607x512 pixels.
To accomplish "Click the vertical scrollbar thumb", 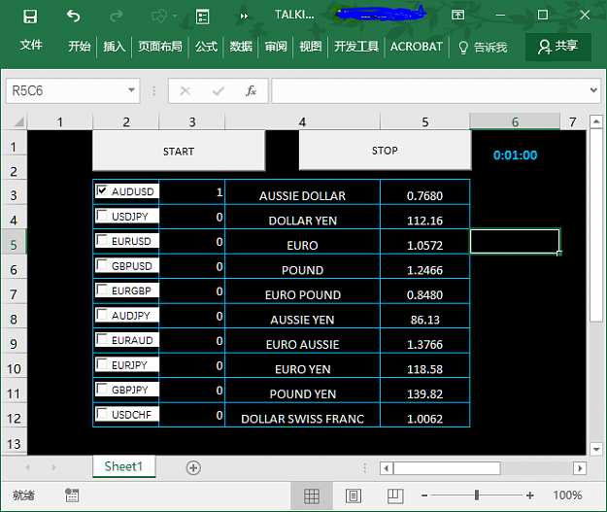I will pos(596,224).
